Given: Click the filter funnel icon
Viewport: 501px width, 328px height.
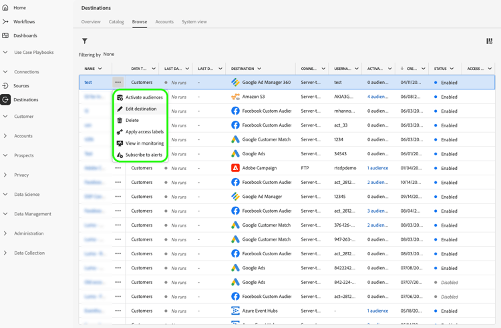Looking at the screenshot, I should pos(85,41).
